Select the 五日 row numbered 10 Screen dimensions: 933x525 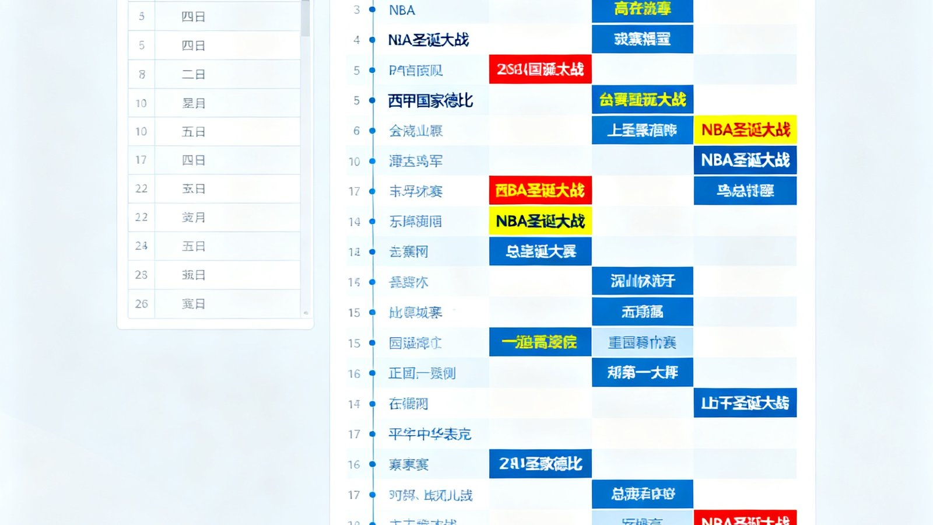point(214,131)
